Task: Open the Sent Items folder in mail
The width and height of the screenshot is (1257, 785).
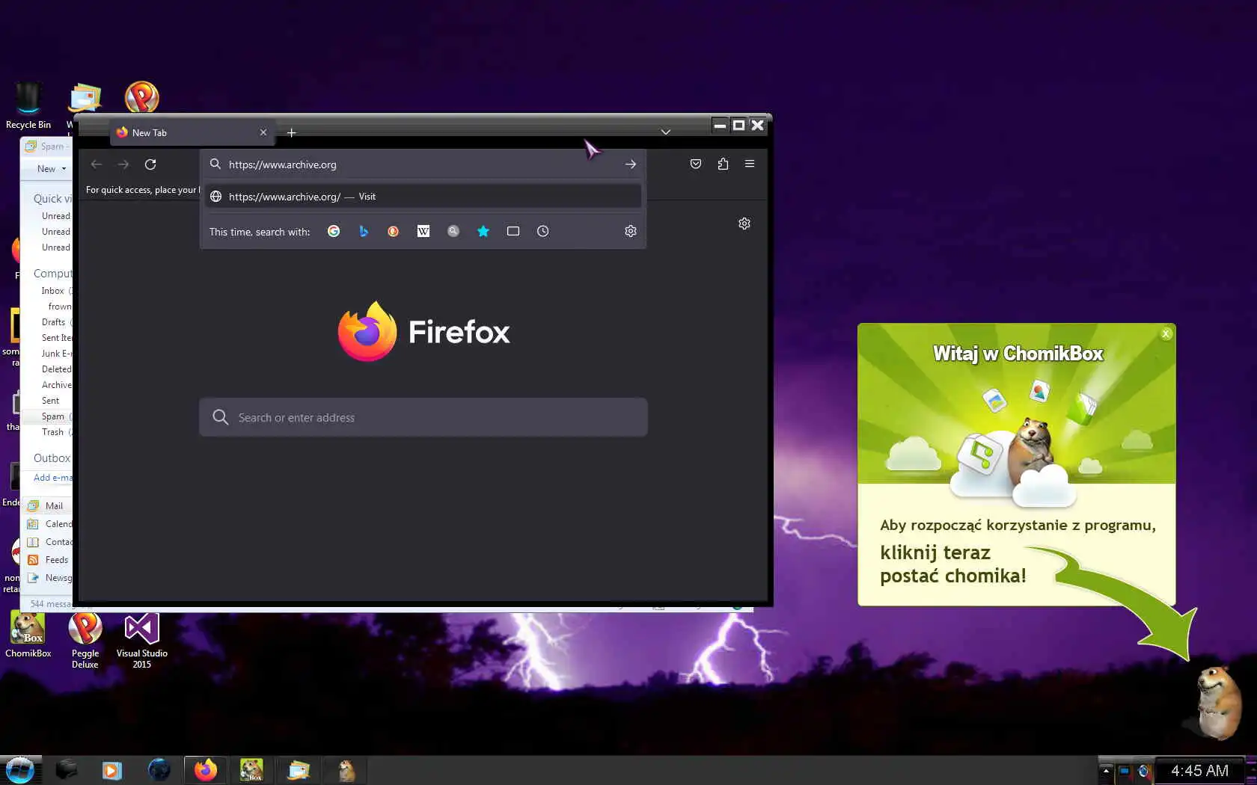Action: [x=57, y=338]
